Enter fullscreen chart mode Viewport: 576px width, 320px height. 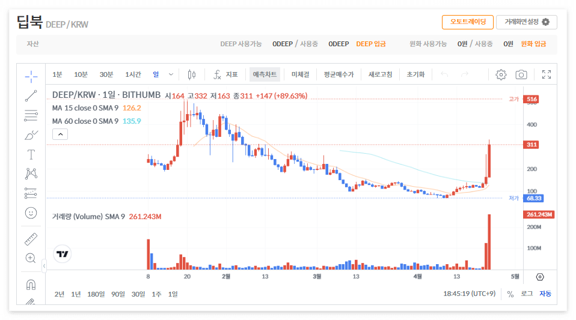point(547,74)
